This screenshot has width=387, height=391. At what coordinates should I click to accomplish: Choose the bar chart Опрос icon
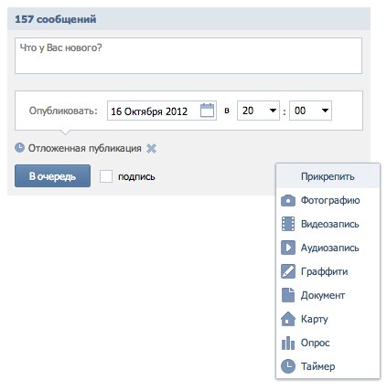click(x=288, y=343)
